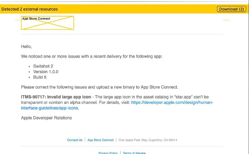Open the Terms of Service link
The image size is (249, 154).
click(x=134, y=153)
